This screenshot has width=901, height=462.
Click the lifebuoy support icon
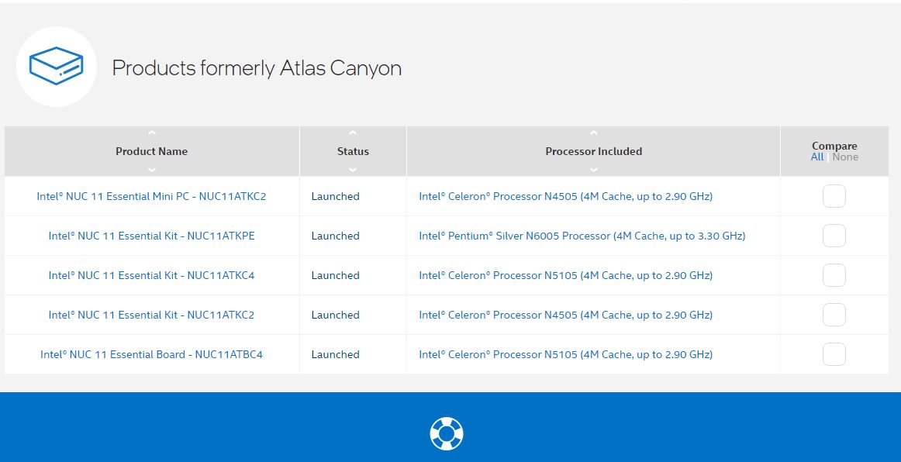(446, 433)
